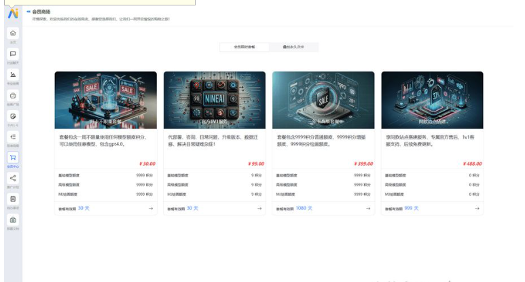Click the 会员商场 page title
The height and width of the screenshot is (282, 525).
click(41, 12)
